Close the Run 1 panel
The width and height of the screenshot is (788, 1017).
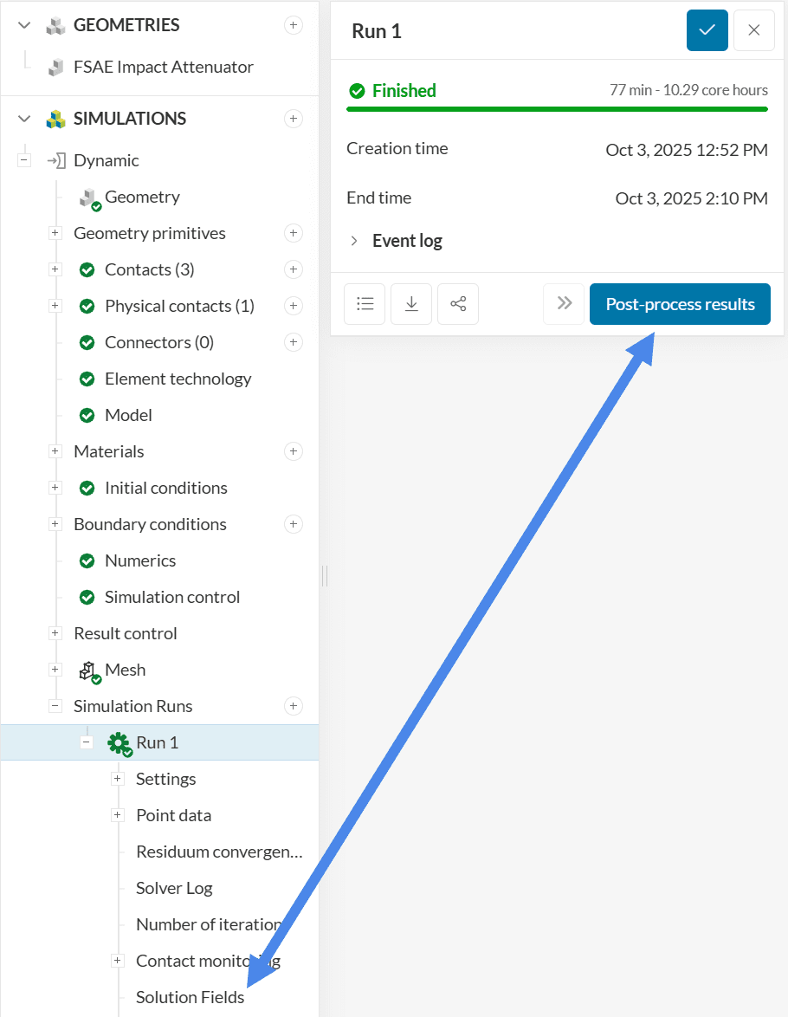pos(753,30)
